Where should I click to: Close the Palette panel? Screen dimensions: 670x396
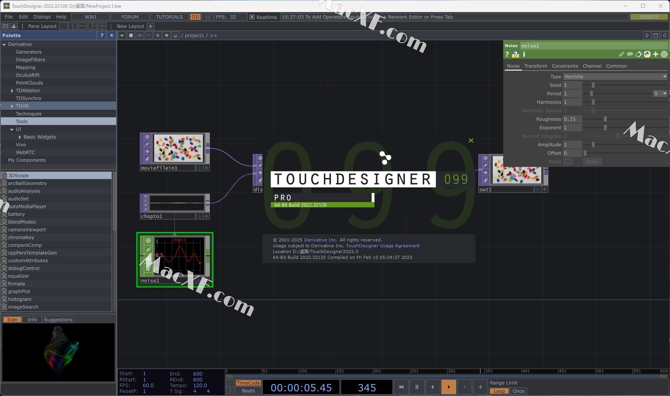[111, 35]
